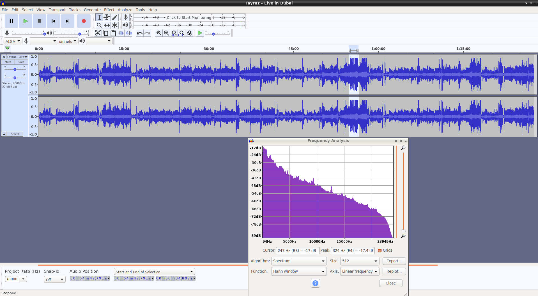Click the track Select button
This screenshot has height=296, width=538.
15,134
